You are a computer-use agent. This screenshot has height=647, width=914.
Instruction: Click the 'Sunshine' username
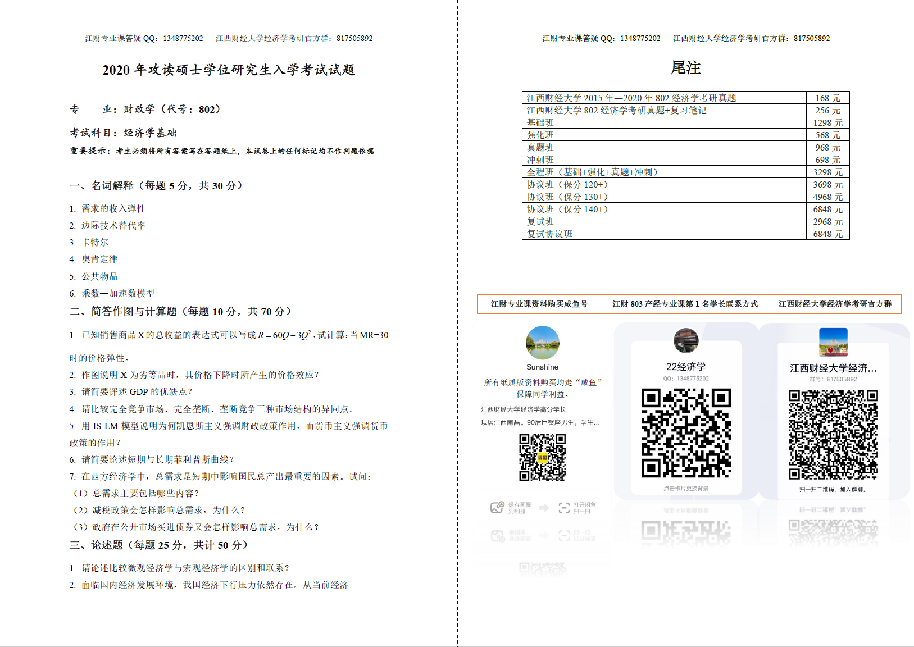542,367
